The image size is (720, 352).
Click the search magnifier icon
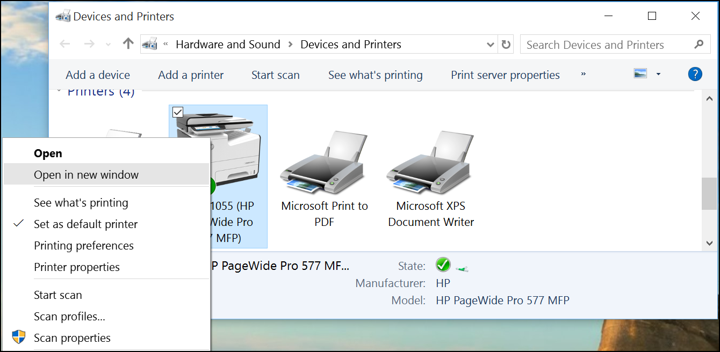click(x=699, y=45)
